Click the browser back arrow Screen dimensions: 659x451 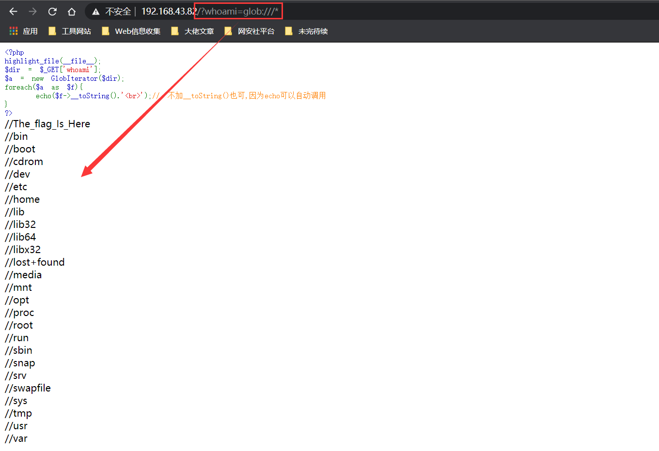tap(13, 12)
